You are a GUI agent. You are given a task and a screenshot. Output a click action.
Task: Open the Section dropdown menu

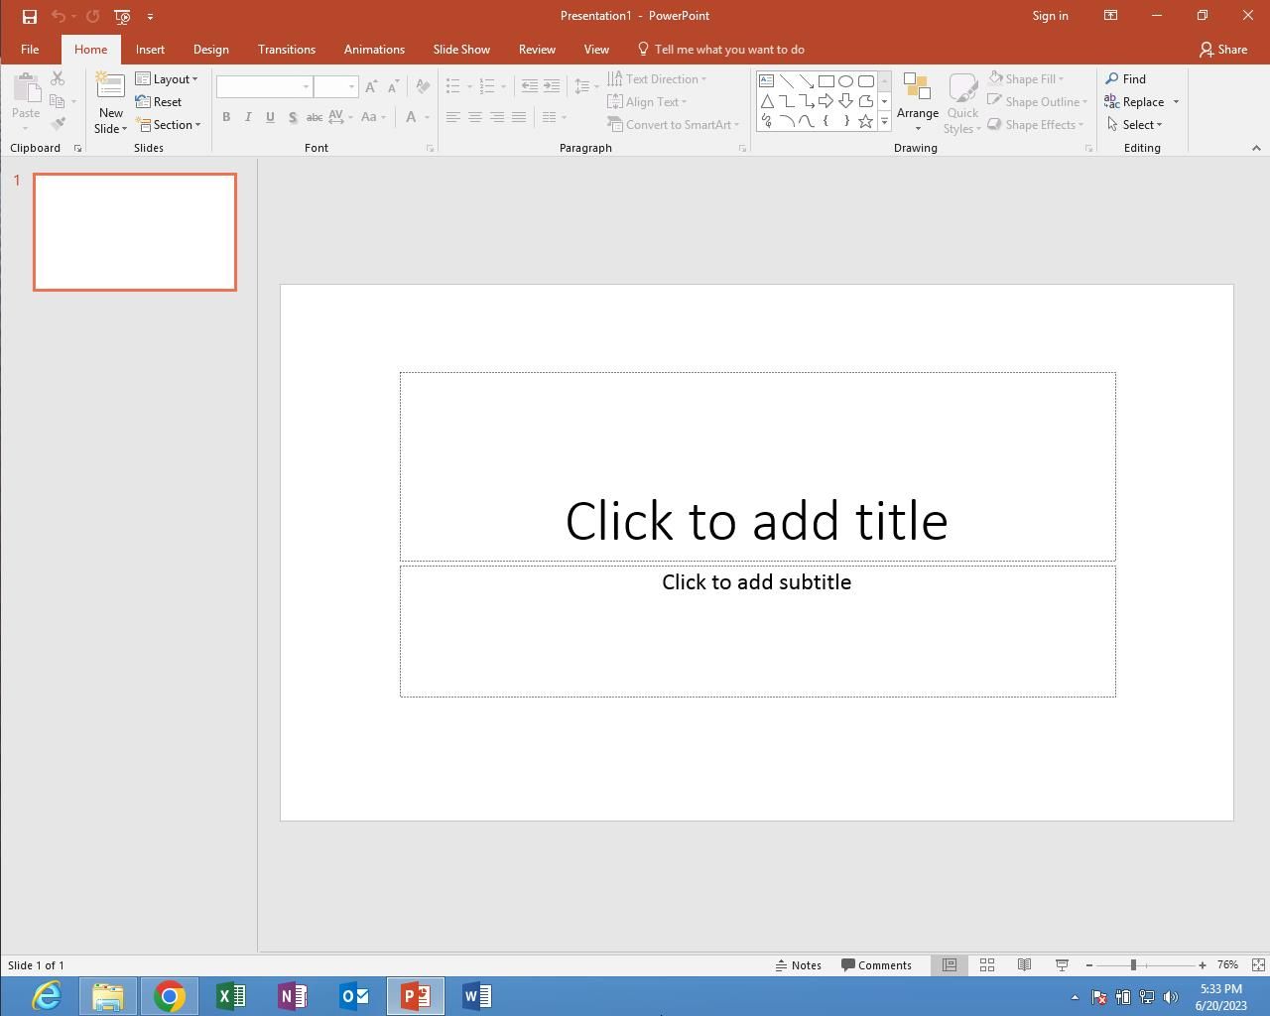tap(169, 125)
